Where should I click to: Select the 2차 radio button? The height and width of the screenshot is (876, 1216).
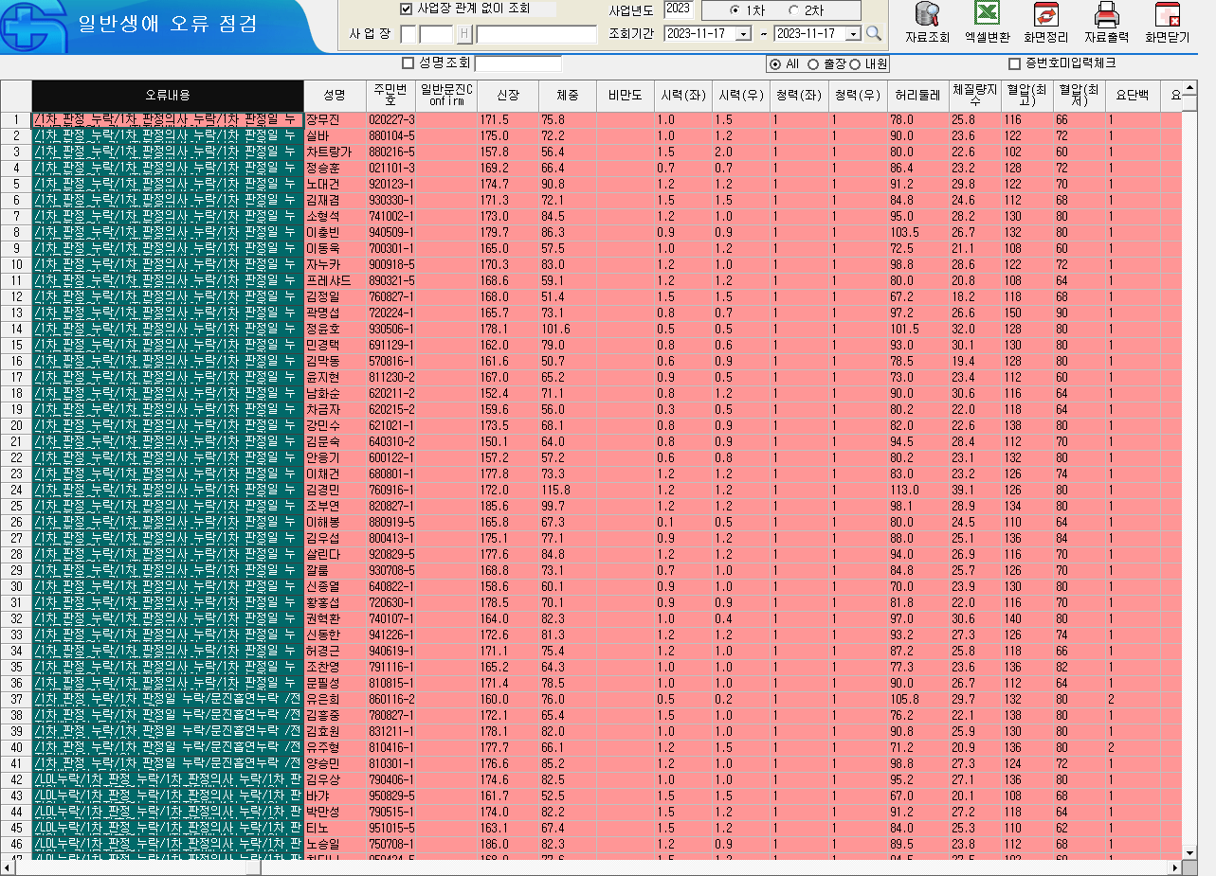click(793, 10)
